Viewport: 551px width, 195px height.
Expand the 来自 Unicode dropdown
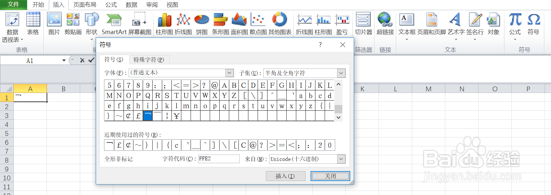point(341,159)
